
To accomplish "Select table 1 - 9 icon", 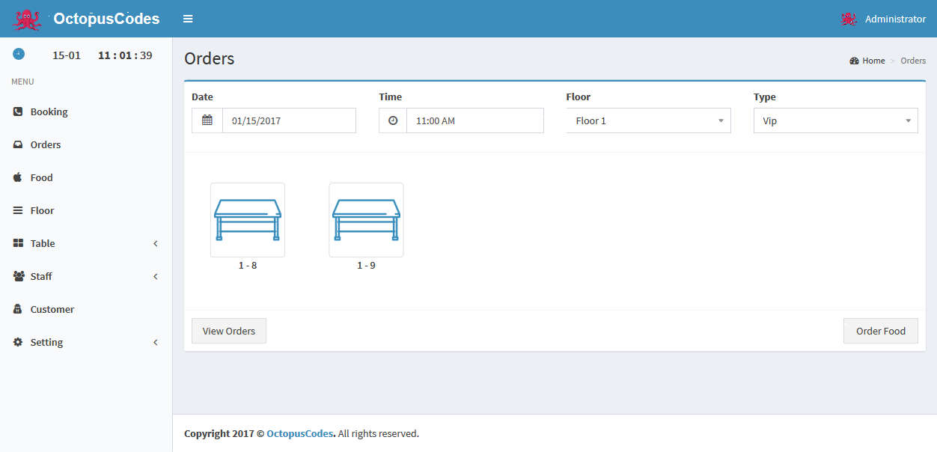I will (366, 220).
